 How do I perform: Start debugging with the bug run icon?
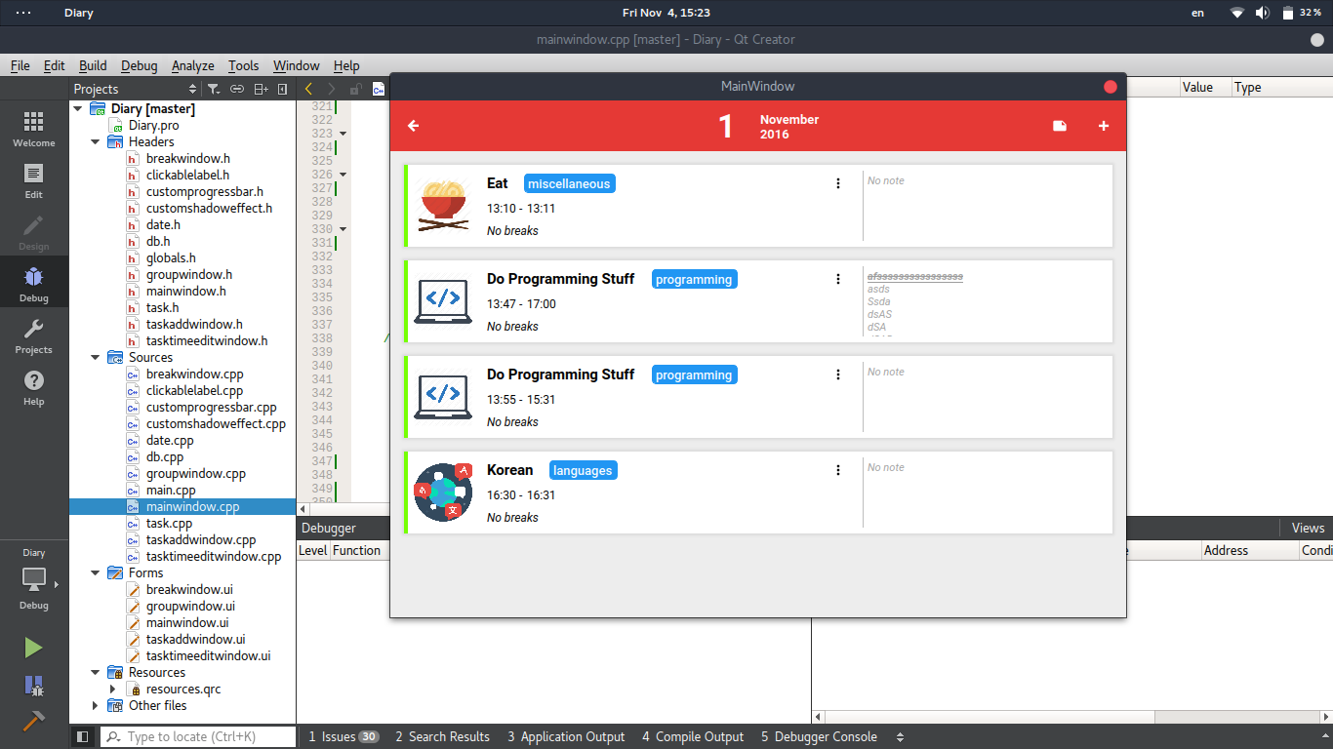pos(33,686)
